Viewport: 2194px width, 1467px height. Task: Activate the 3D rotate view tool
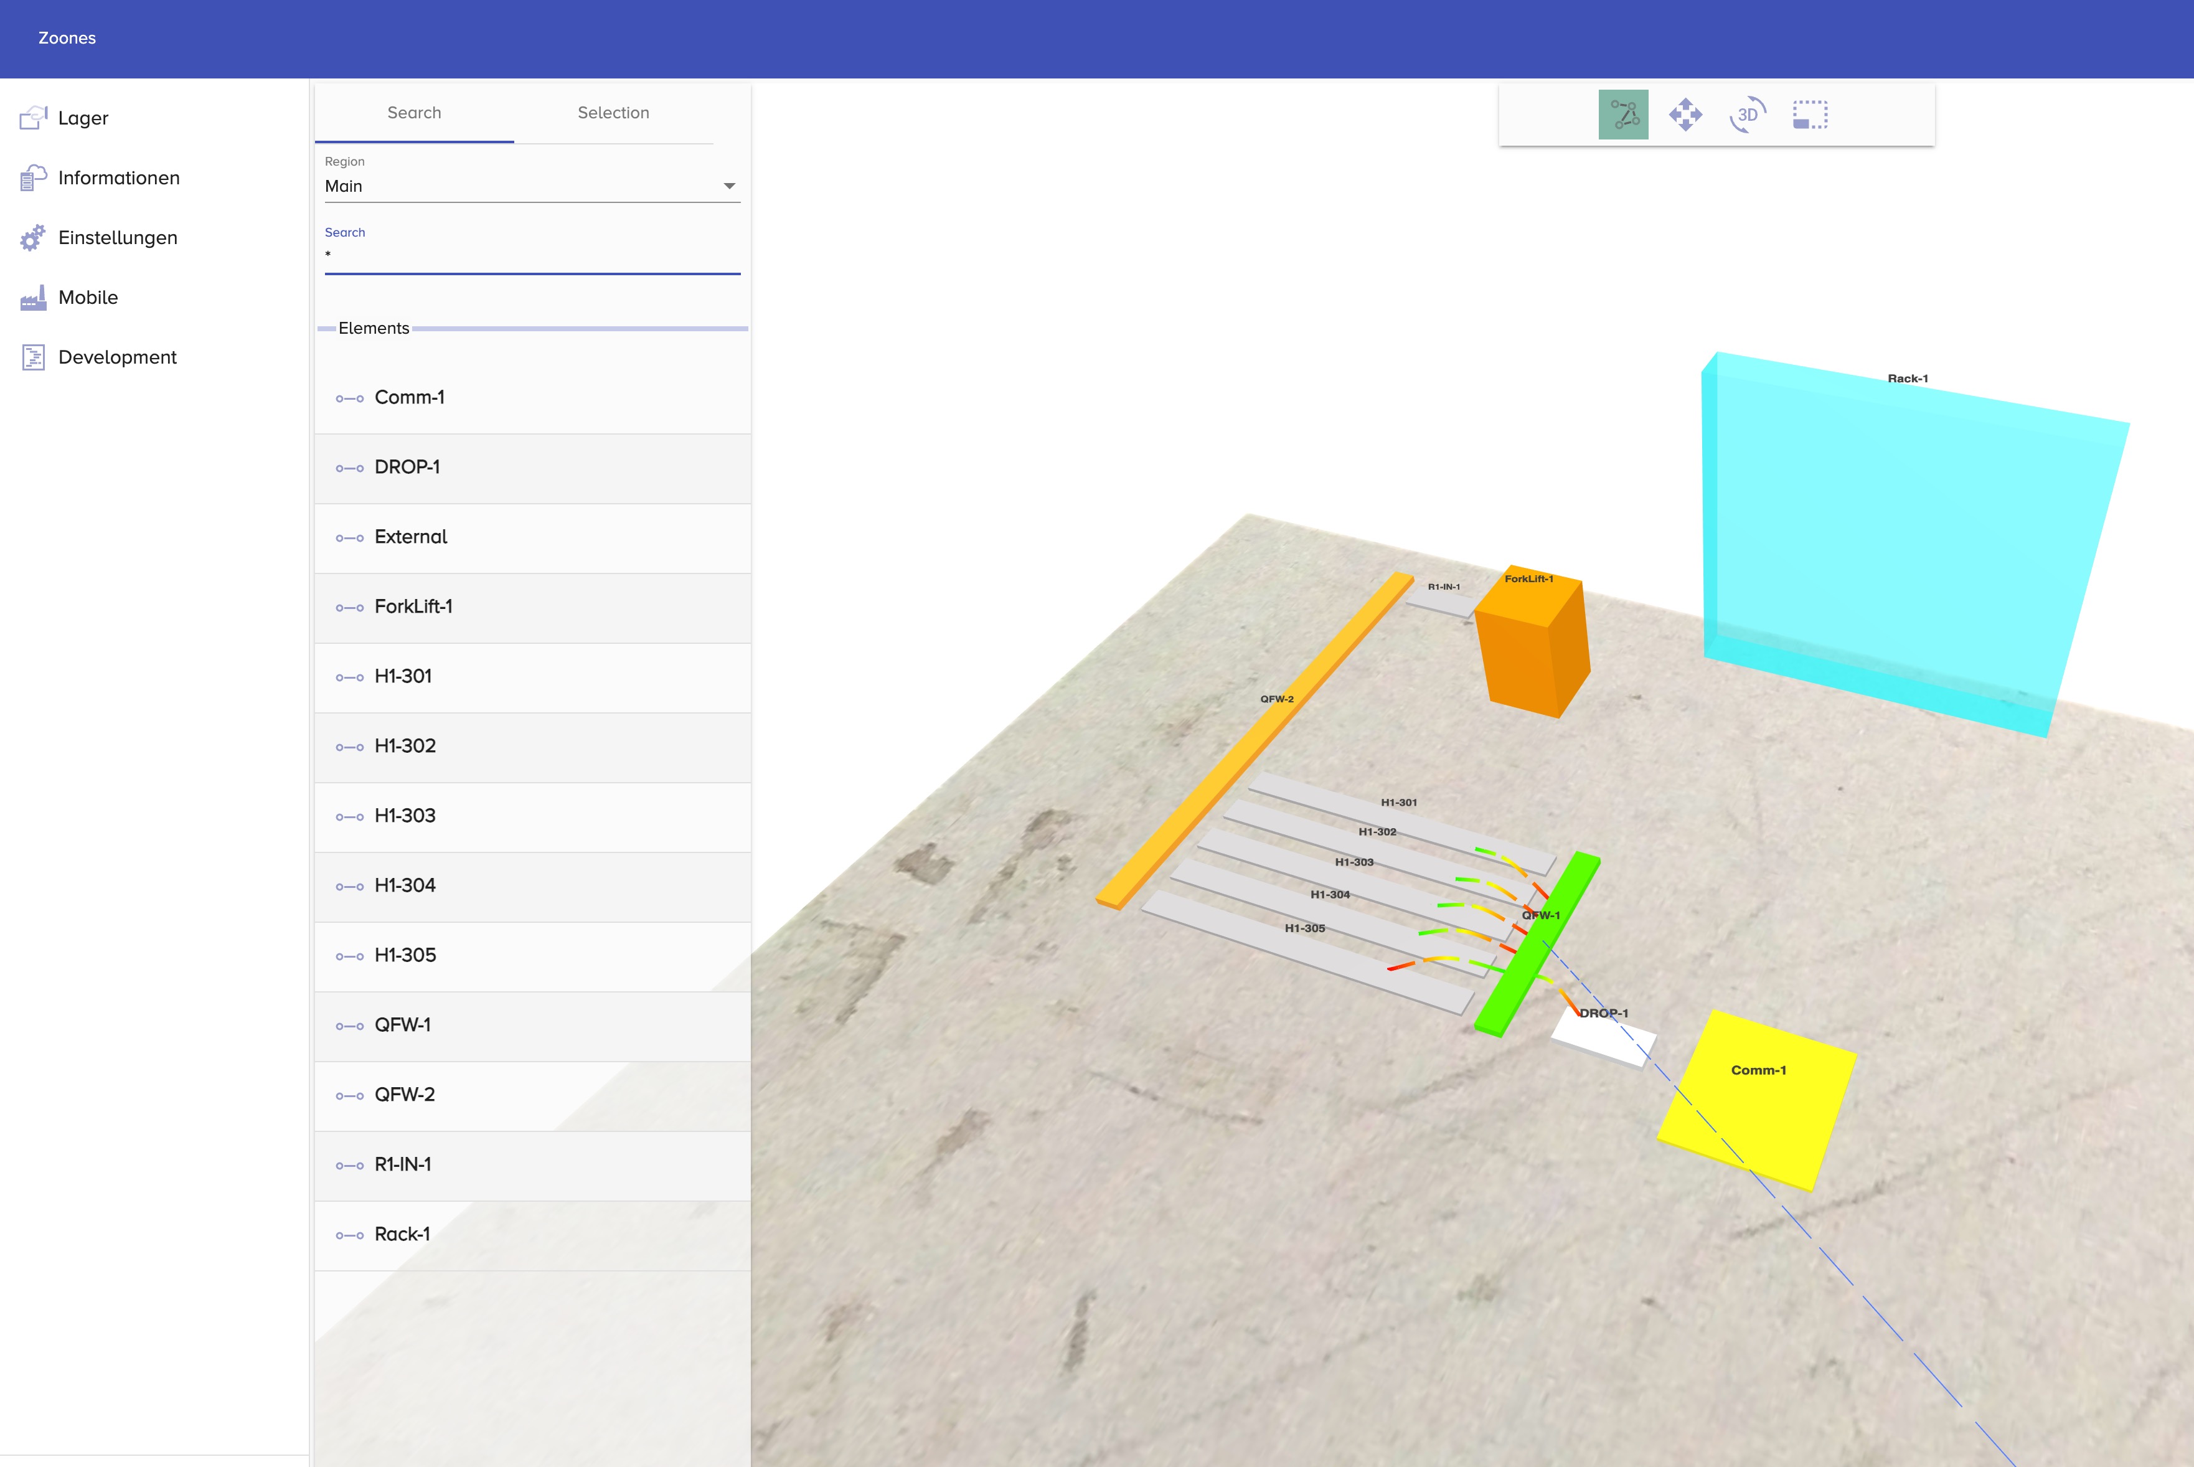point(1747,115)
